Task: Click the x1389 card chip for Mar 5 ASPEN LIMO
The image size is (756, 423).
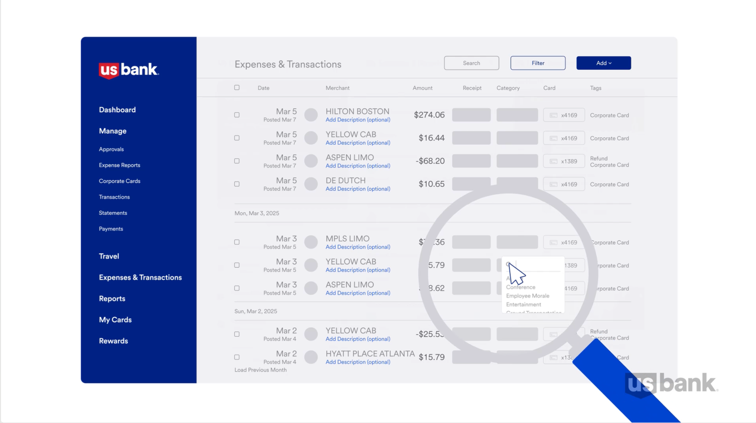Action: pos(564,162)
